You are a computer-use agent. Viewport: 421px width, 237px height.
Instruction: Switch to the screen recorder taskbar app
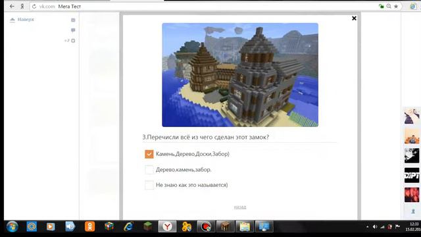pos(206,226)
